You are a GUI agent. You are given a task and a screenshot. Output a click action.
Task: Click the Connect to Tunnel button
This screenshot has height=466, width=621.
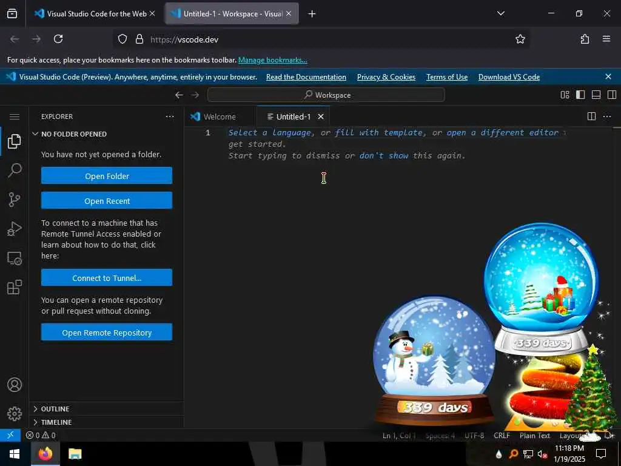pyautogui.click(x=107, y=277)
